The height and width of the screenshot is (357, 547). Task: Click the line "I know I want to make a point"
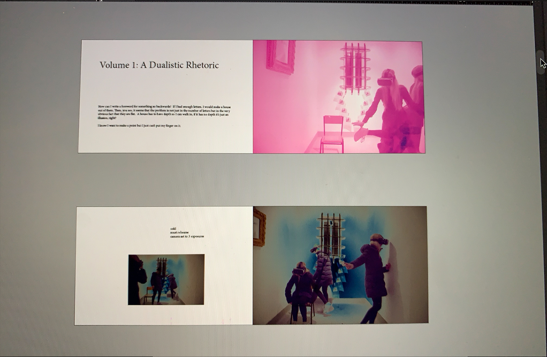(139, 126)
